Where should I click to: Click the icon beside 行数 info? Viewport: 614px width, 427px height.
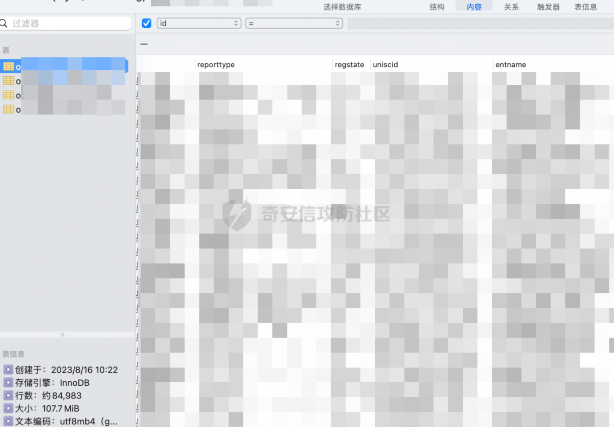(x=8, y=395)
